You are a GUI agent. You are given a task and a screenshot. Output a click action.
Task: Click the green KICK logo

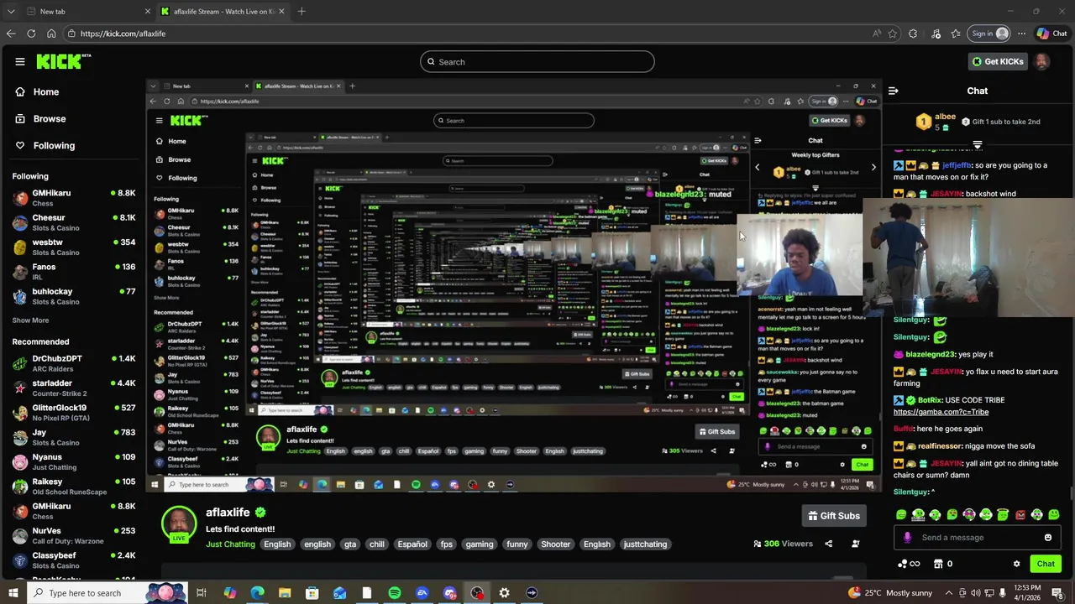[63, 61]
